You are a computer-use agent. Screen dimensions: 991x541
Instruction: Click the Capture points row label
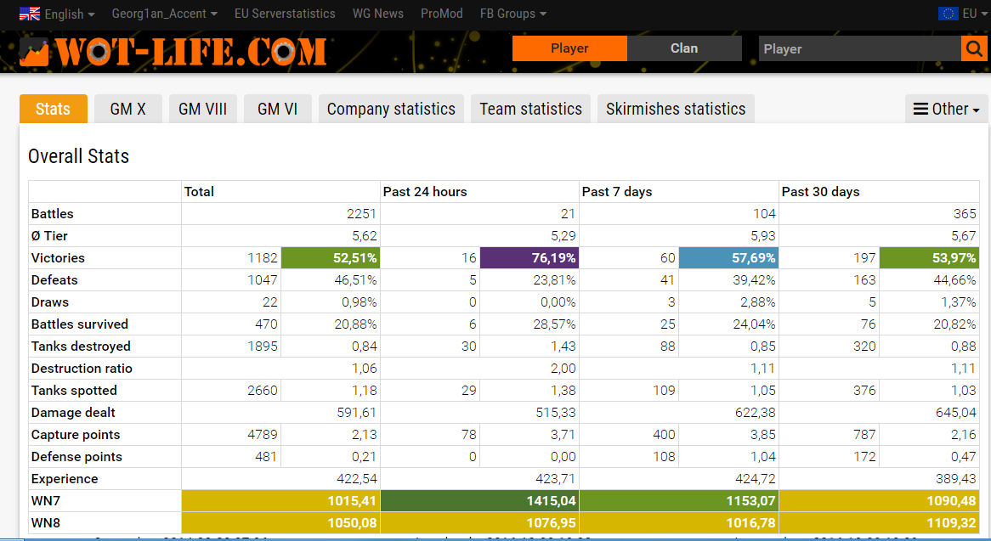pos(75,435)
